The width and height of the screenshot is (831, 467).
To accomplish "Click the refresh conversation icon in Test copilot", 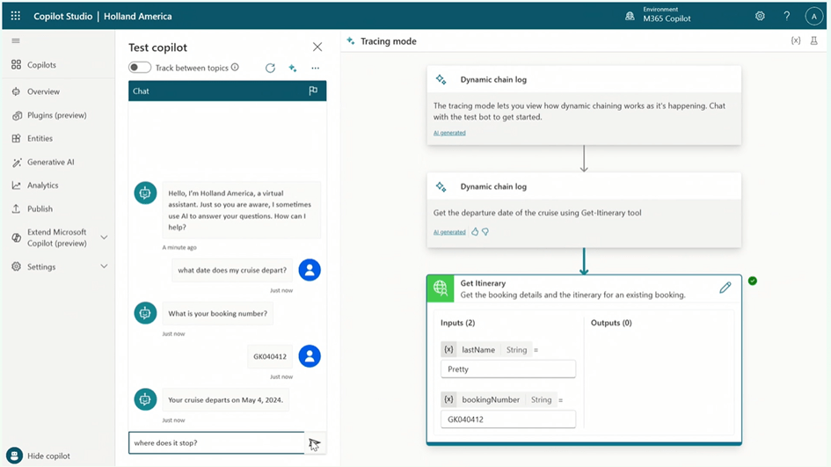I will 270,68.
